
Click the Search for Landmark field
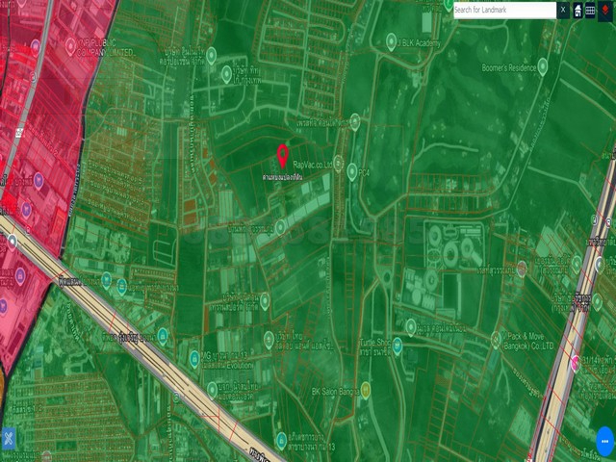(x=504, y=10)
